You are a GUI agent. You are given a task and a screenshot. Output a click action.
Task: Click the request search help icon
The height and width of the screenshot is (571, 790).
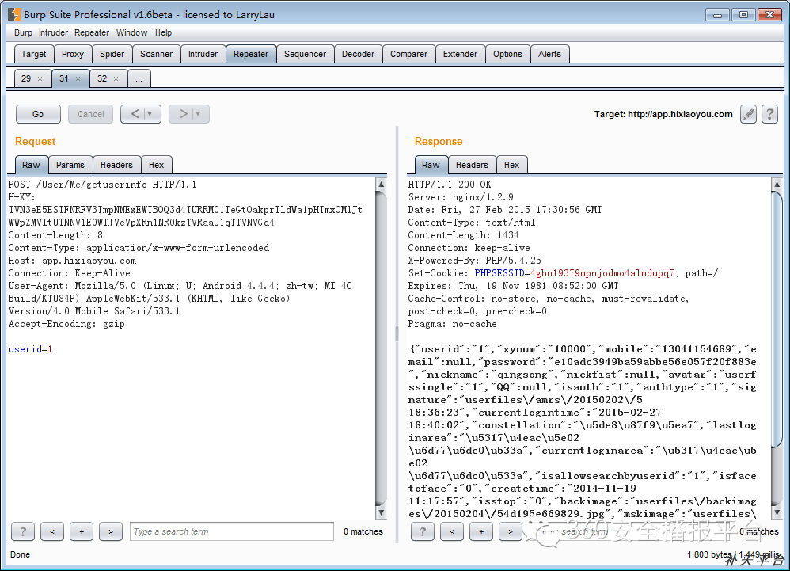[x=23, y=531]
